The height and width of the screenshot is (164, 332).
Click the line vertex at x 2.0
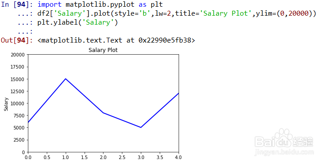tap(103, 113)
